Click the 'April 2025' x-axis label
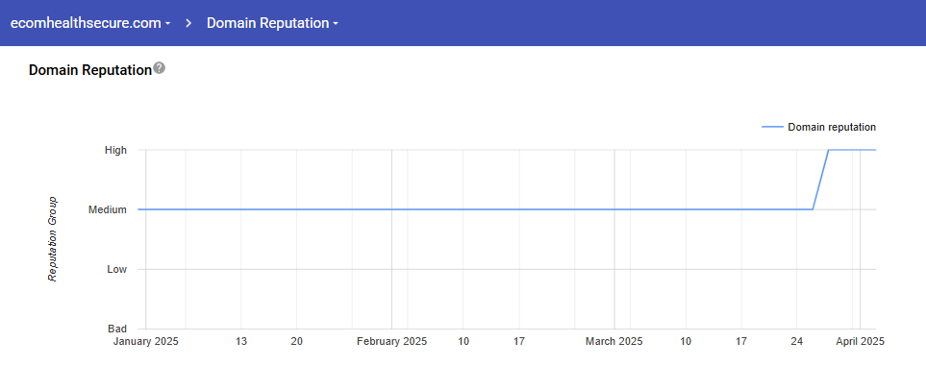Screen dimensions: 926x391 [x=860, y=341]
